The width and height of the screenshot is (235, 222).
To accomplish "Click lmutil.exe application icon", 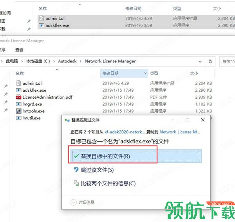I will click(x=18, y=118).
